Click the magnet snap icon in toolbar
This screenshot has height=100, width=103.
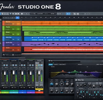click(x=78, y=14)
